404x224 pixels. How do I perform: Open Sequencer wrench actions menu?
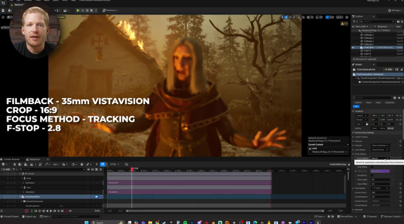click(x=47, y=165)
